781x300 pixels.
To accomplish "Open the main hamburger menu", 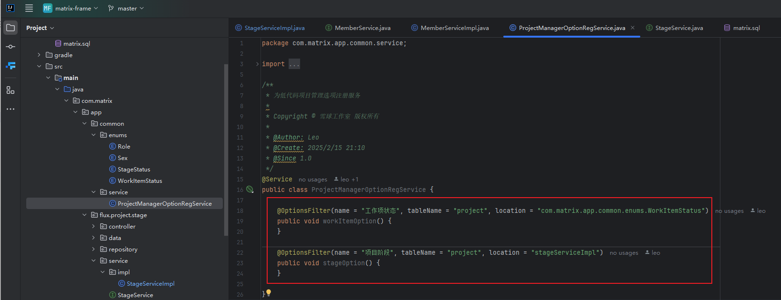I will pos(29,8).
